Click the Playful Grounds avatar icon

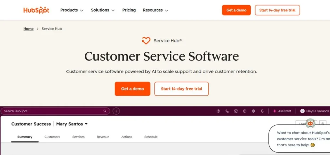click(x=302, y=111)
